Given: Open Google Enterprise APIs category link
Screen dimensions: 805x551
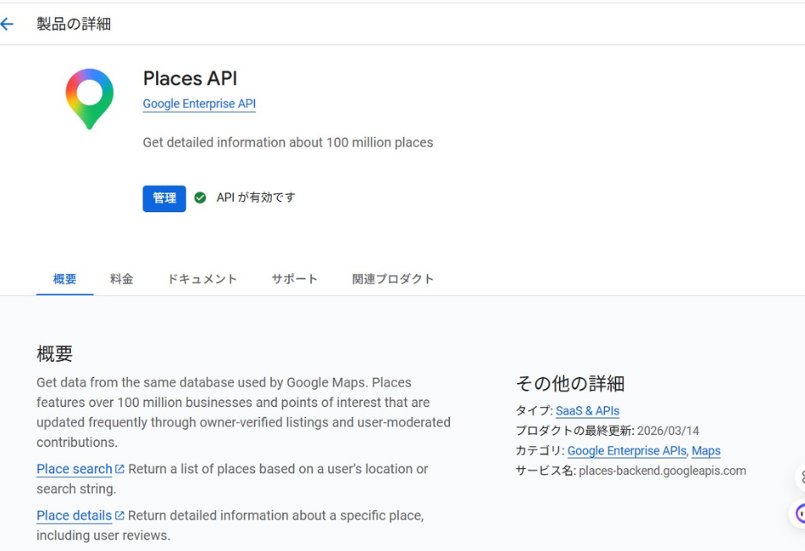Looking at the screenshot, I should point(626,451).
